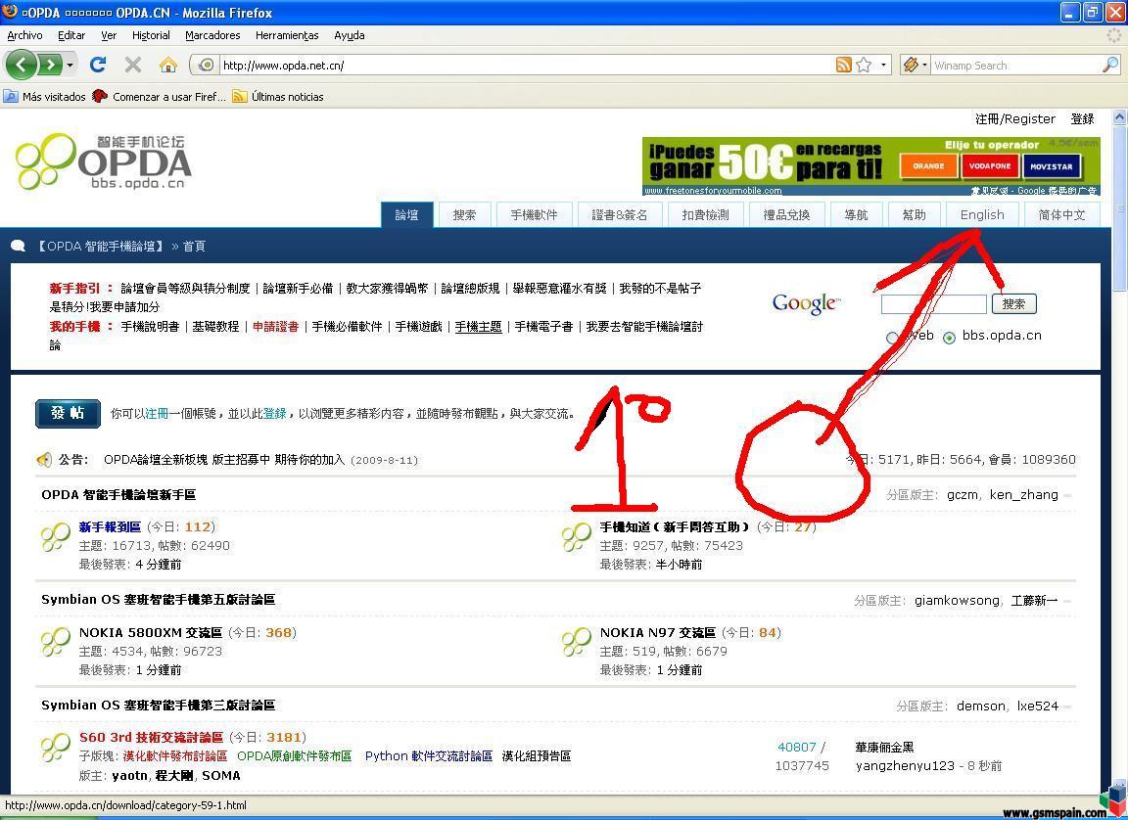
Task: Open the Marcadores menu
Action: coord(212,35)
